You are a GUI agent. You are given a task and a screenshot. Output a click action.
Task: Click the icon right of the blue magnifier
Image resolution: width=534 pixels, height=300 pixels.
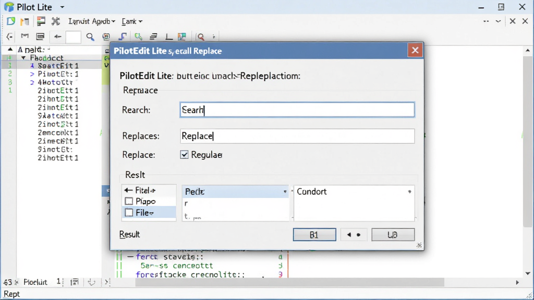[x=106, y=37]
